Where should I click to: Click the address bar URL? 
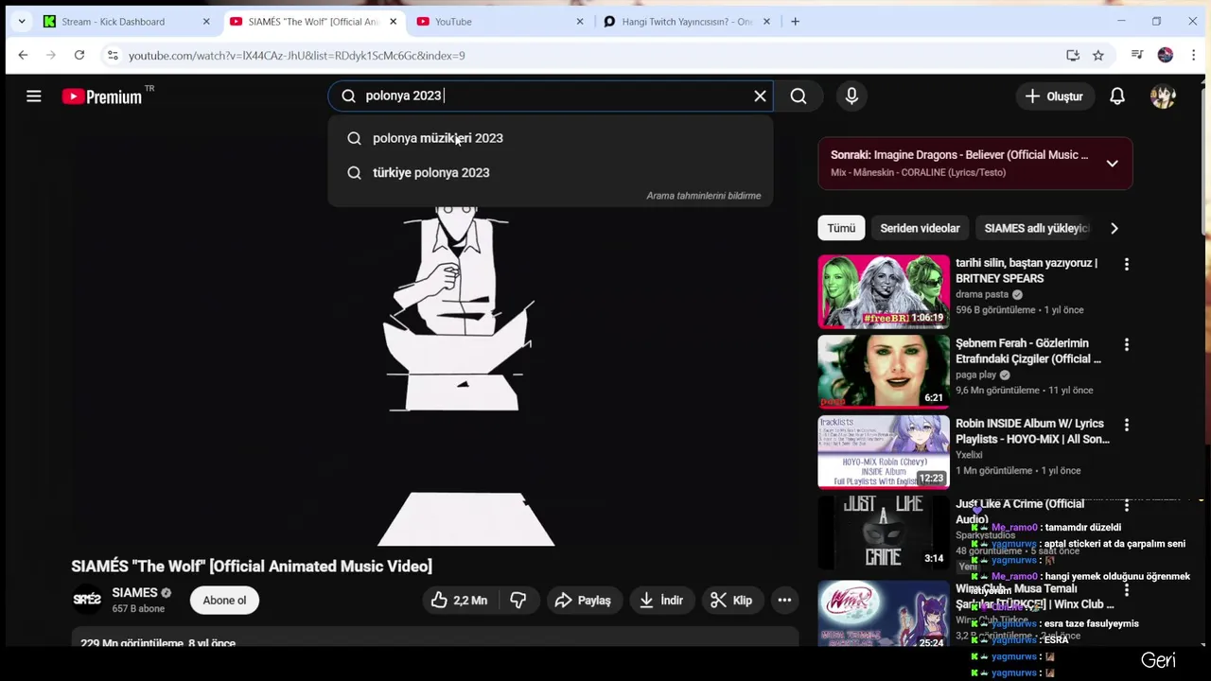(x=297, y=56)
